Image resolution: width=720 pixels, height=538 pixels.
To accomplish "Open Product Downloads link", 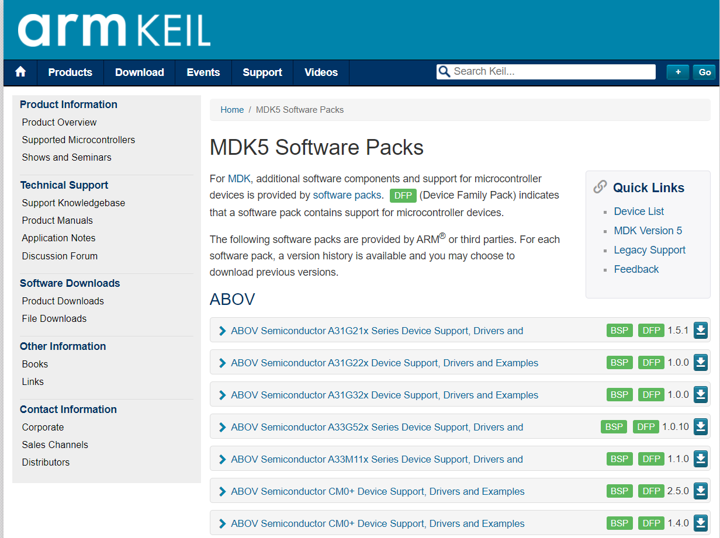I will (x=63, y=301).
